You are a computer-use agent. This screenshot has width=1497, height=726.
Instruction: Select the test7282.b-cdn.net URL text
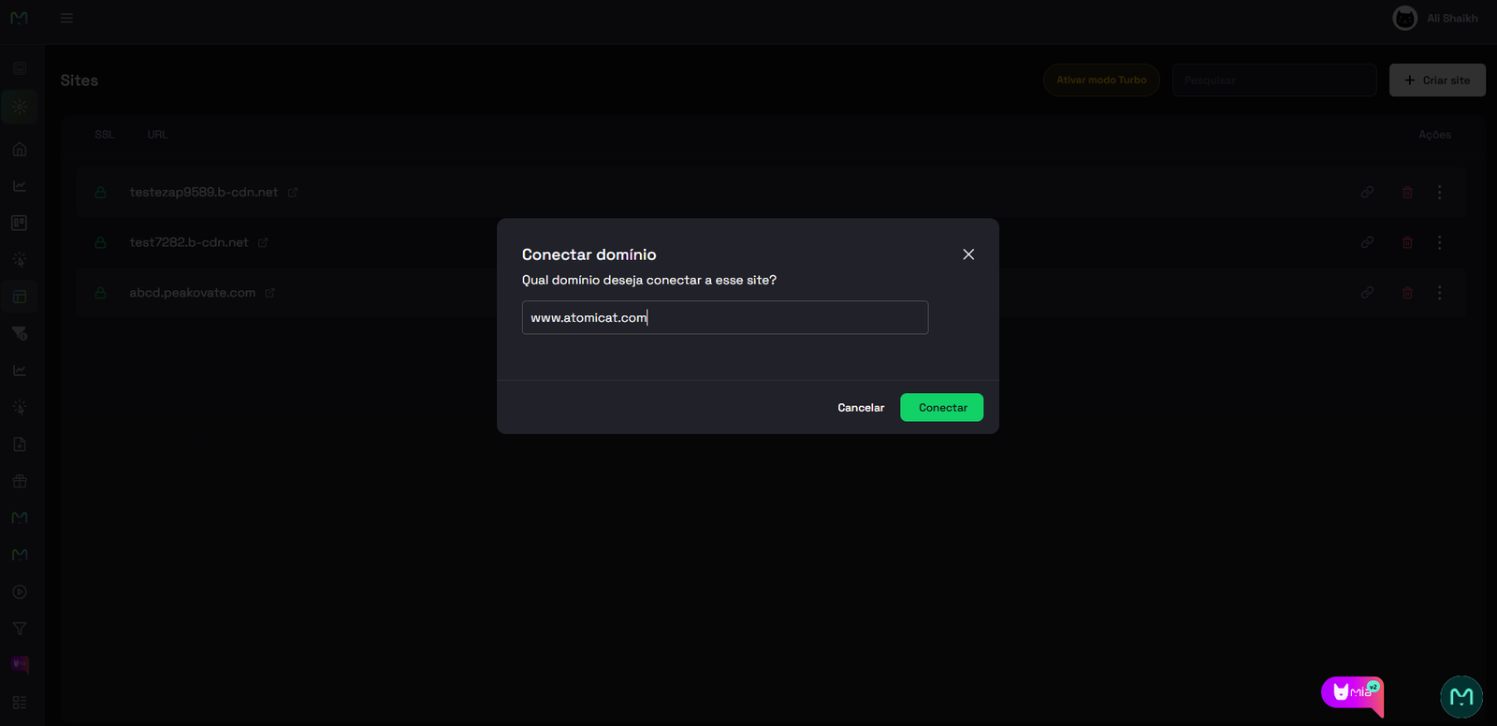[x=189, y=242]
